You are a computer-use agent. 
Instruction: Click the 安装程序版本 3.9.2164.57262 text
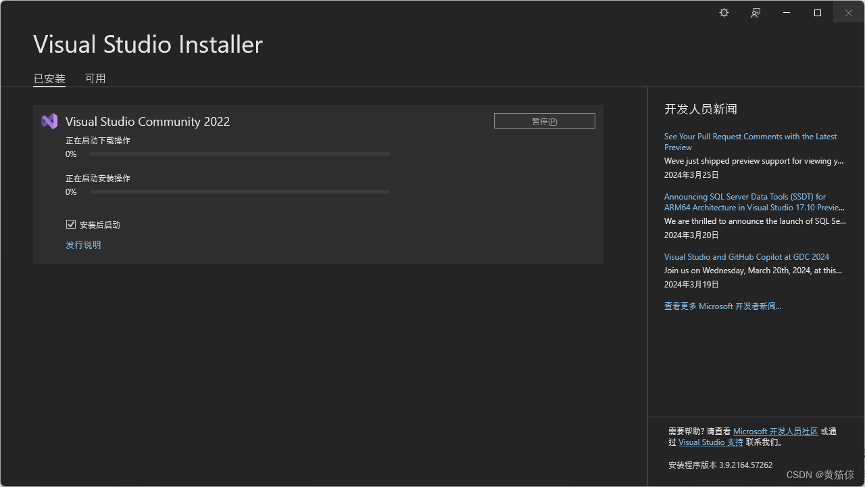[720, 465]
